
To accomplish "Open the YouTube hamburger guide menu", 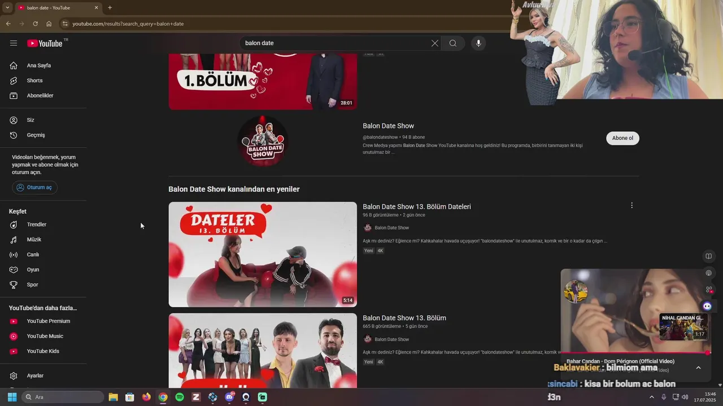I will point(14,43).
